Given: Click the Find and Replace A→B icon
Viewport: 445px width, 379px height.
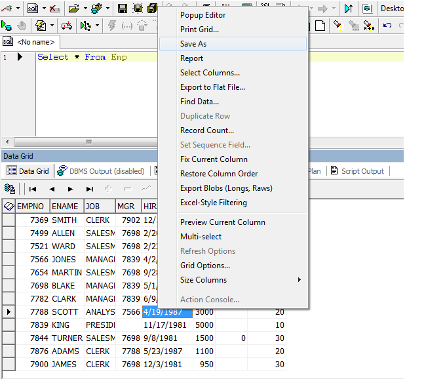Looking at the screenshot, I should pos(369,26).
